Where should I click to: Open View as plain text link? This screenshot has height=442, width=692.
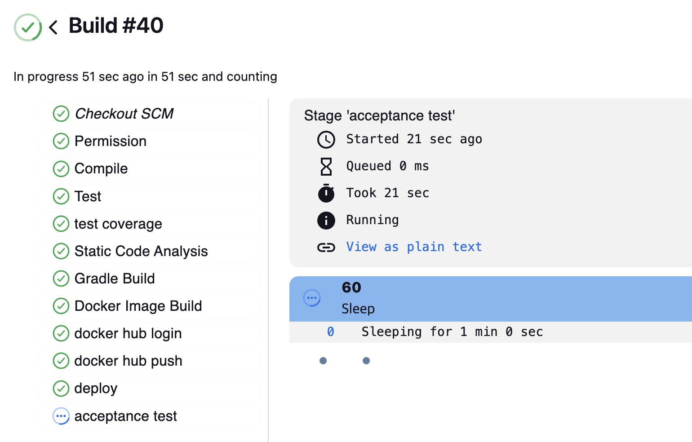[x=413, y=247]
